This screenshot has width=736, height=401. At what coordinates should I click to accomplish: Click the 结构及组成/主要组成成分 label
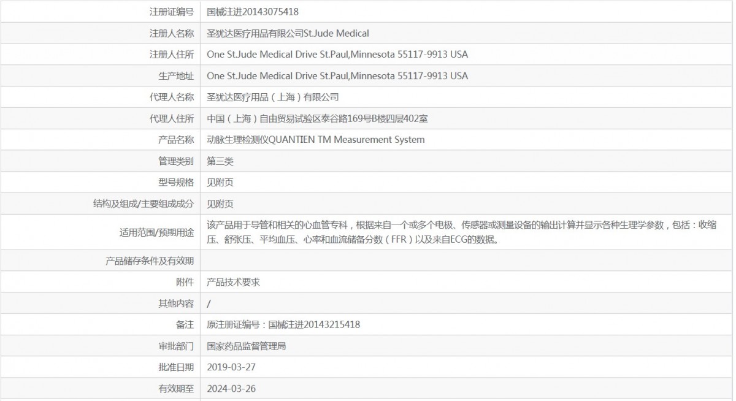(144, 204)
